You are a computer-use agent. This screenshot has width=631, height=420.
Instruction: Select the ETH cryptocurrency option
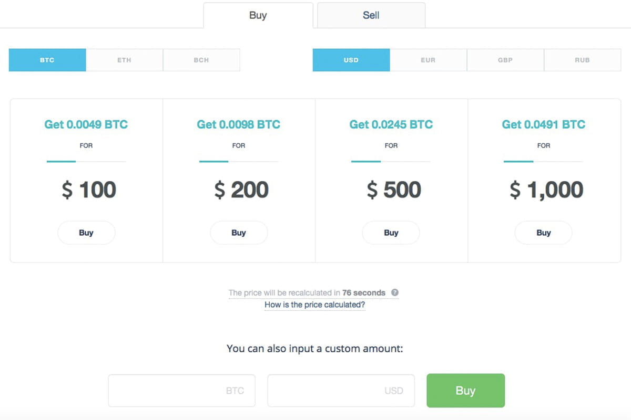click(x=124, y=60)
